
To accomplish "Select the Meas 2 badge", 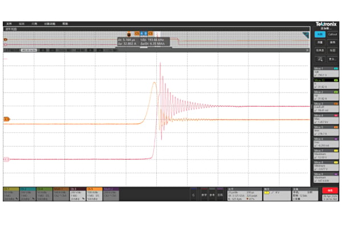I will (326, 95).
